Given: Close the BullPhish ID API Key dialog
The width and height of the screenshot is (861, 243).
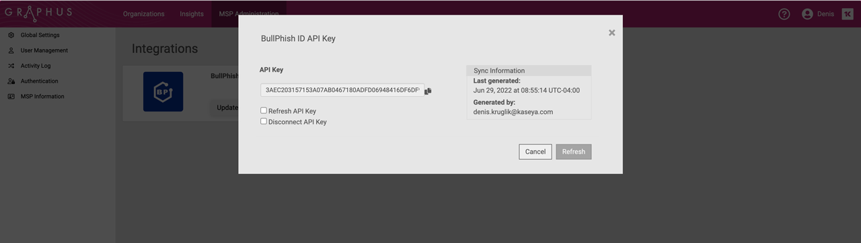Looking at the screenshot, I should (x=611, y=32).
